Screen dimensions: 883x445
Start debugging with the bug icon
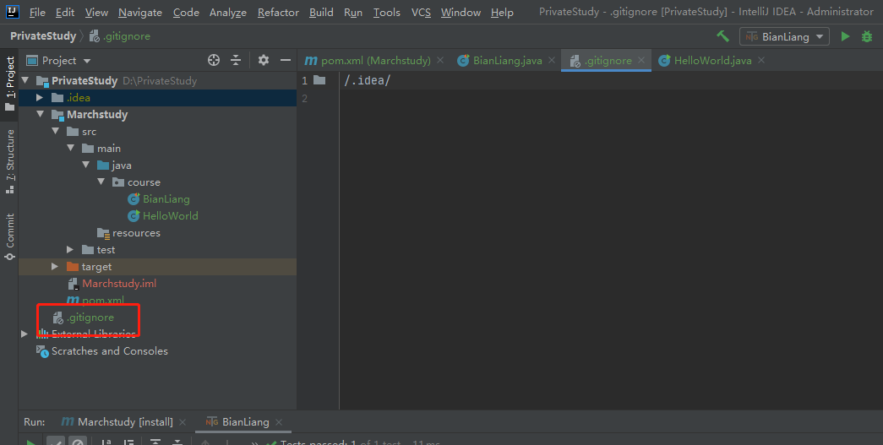(x=867, y=36)
